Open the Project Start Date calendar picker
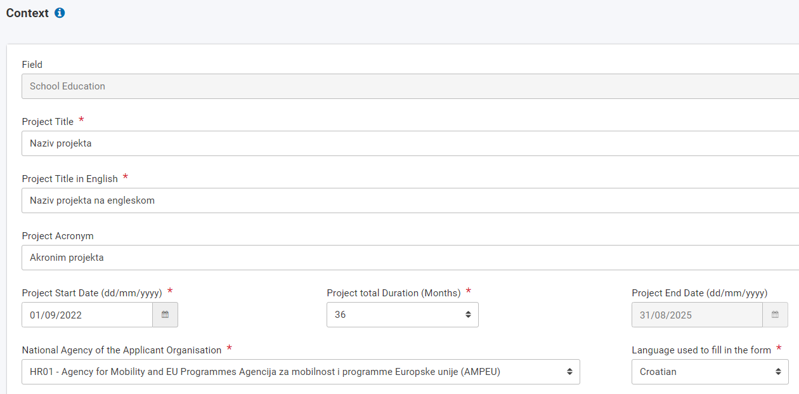This screenshot has width=799, height=394. pyautogui.click(x=165, y=315)
